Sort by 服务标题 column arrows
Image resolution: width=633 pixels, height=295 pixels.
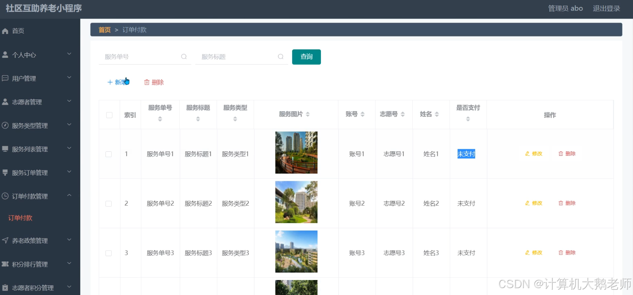coord(198,119)
